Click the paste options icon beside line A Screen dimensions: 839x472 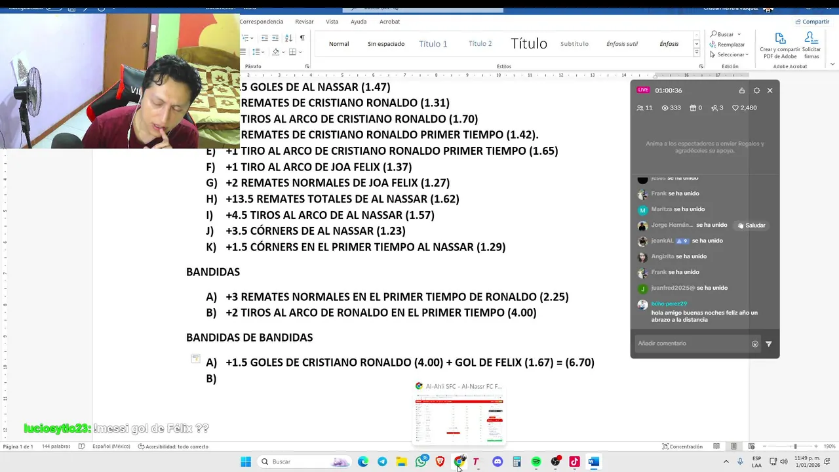[x=195, y=359]
